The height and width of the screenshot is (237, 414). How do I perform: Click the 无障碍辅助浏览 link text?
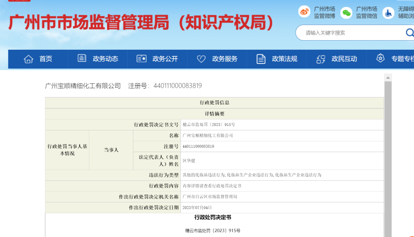coord(406,13)
